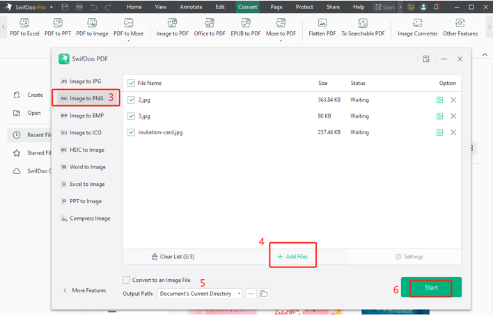Click the redo arrow icon
The width and height of the screenshot is (493, 316).
[108, 7]
